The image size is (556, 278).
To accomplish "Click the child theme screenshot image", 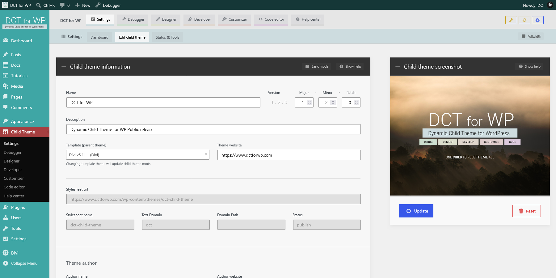I will [470, 136].
